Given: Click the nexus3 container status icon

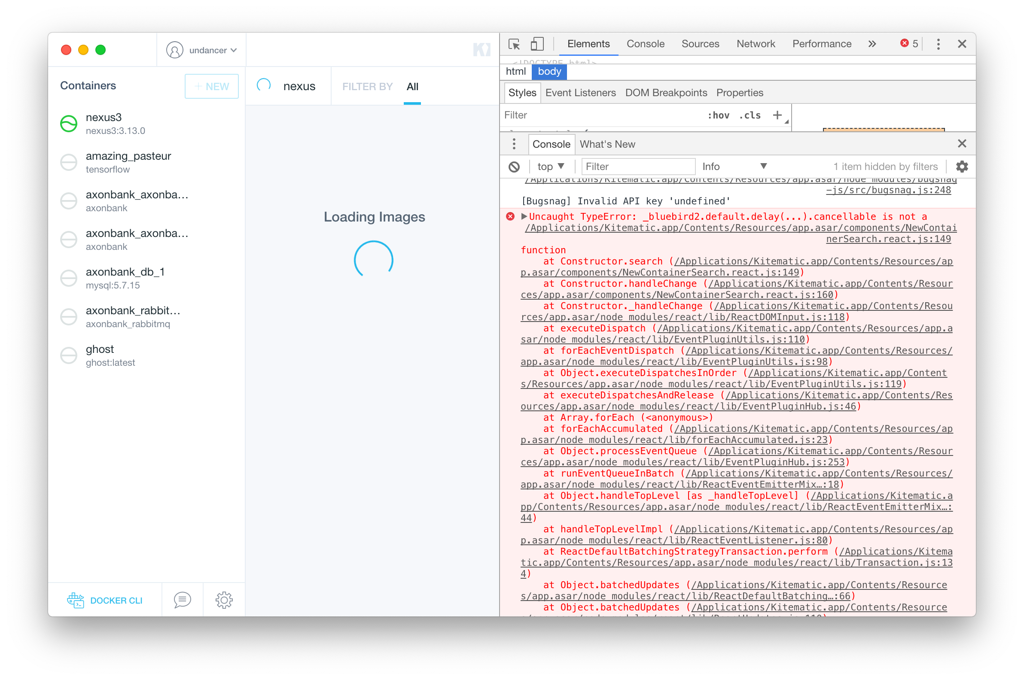Looking at the screenshot, I should [69, 123].
